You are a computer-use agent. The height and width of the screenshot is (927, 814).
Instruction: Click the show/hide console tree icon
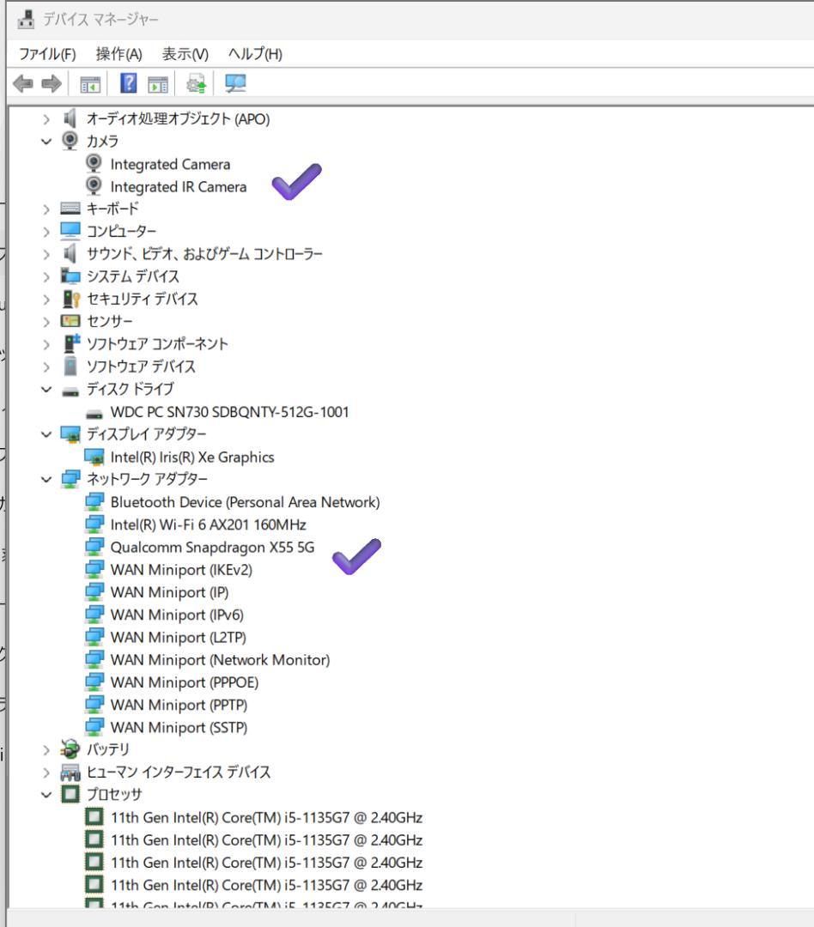point(90,84)
